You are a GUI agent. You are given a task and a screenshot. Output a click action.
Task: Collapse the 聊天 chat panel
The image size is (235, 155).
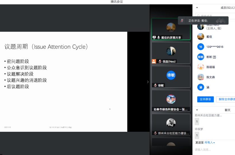pyautogui.click(x=197, y=110)
